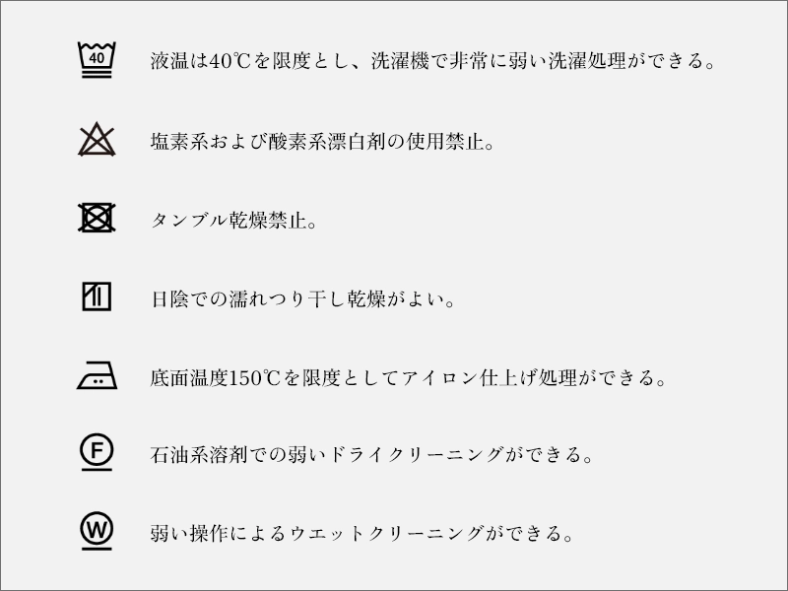Click the 40 degree wash tub icon

(x=97, y=59)
